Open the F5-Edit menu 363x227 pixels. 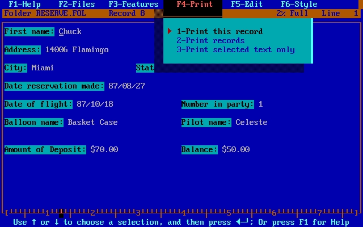(x=247, y=5)
